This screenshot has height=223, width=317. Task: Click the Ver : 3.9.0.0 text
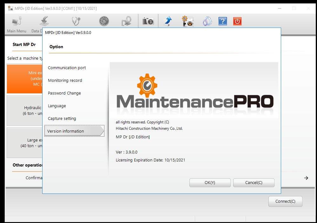click(x=127, y=152)
